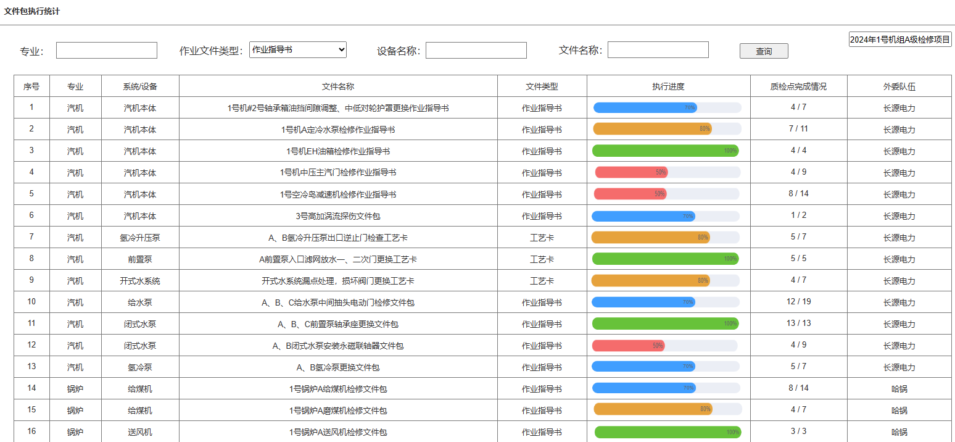Click 前置泵 equipment cell
The image size is (955, 442).
[x=140, y=259]
